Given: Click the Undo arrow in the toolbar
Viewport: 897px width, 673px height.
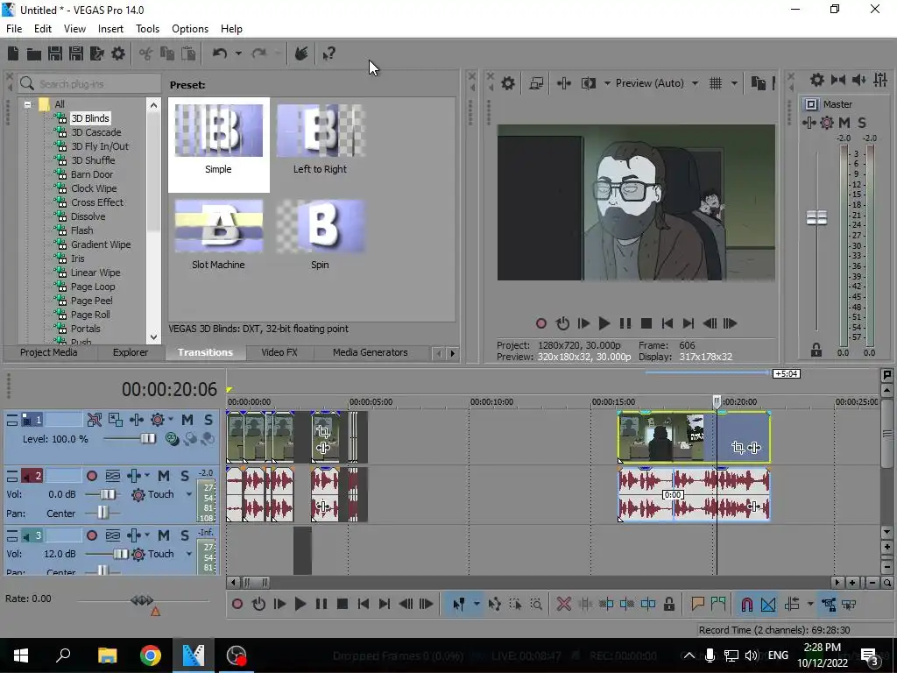Looking at the screenshot, I should (x=220, y=53).
